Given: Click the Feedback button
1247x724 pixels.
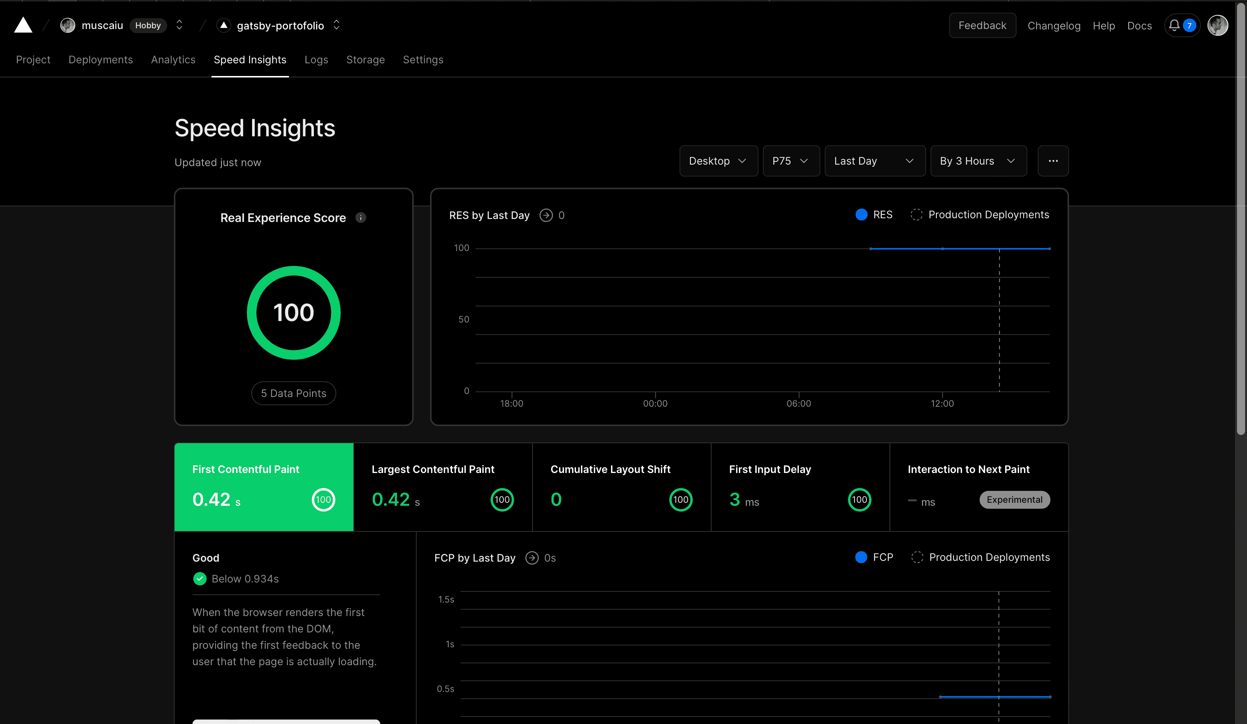Looking at the screenshot, I should click(982, 25).
